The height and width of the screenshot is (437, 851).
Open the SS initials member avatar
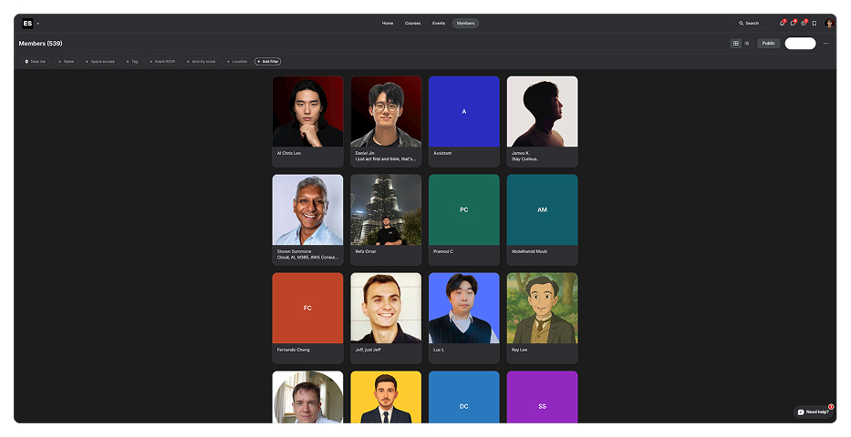pos(542,397)
